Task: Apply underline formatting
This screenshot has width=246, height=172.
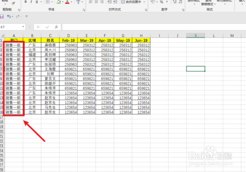Action: [37, 2]
